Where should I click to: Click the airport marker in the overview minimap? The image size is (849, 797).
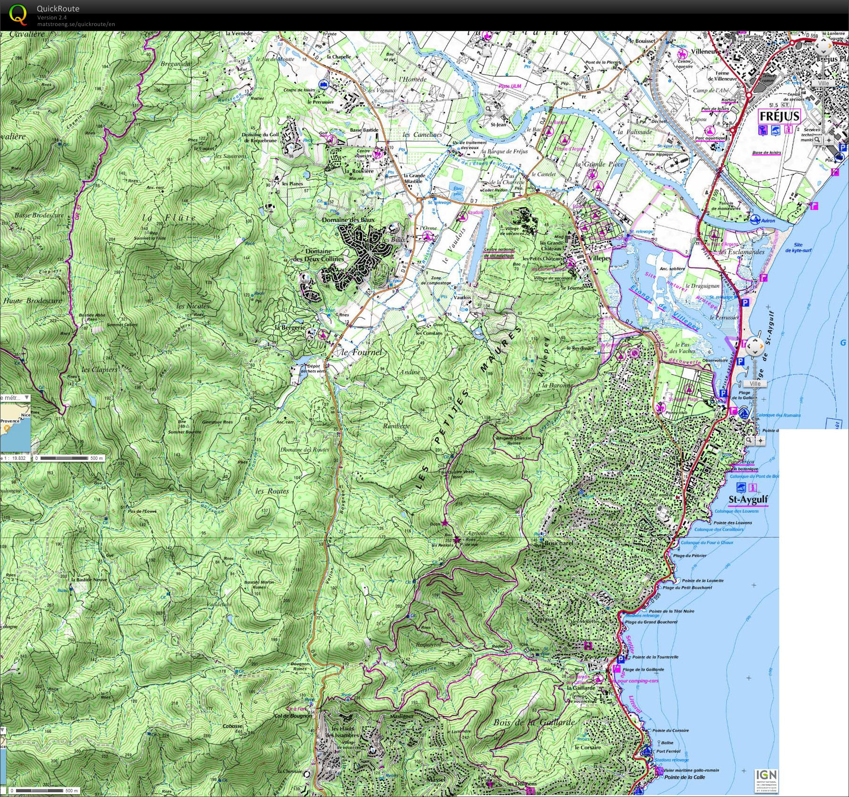(x=7, y=429)
